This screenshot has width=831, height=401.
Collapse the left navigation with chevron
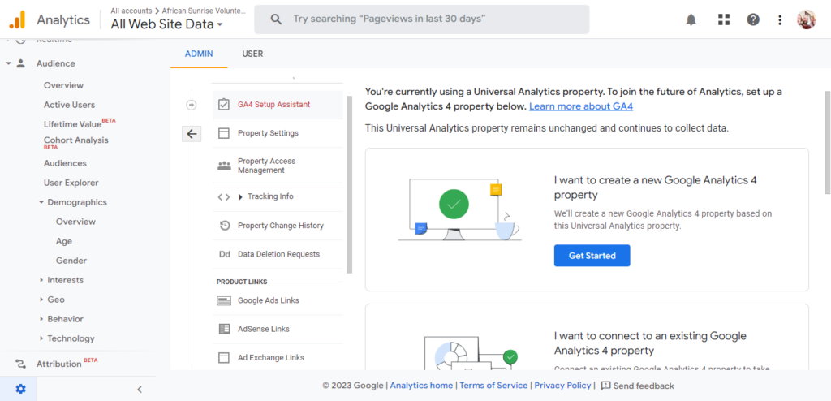point(140,390)
